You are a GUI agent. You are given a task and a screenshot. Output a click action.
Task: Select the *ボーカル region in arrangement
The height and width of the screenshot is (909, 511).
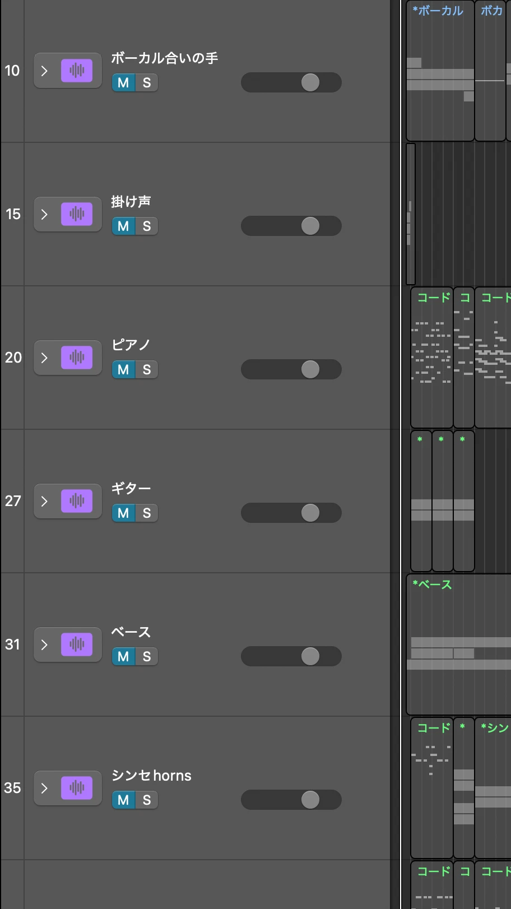pyautogui.click(x=440, y=71)
